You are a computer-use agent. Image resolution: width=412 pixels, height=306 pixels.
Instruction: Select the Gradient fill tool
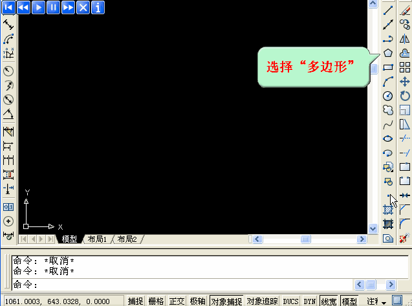click(x=388, y=224)
